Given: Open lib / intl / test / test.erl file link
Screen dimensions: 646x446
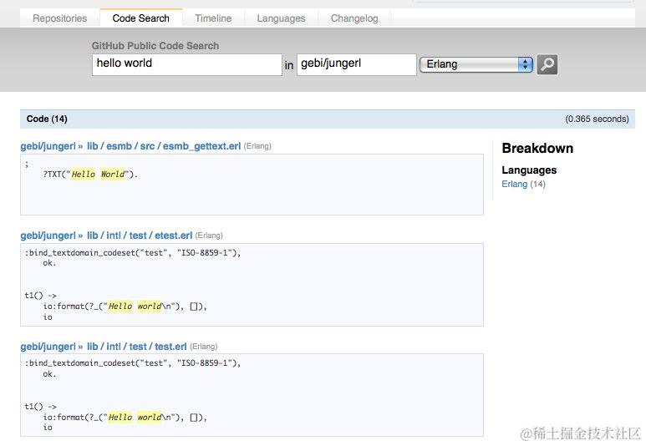Looking at the screenshot, I should (137, 347).
